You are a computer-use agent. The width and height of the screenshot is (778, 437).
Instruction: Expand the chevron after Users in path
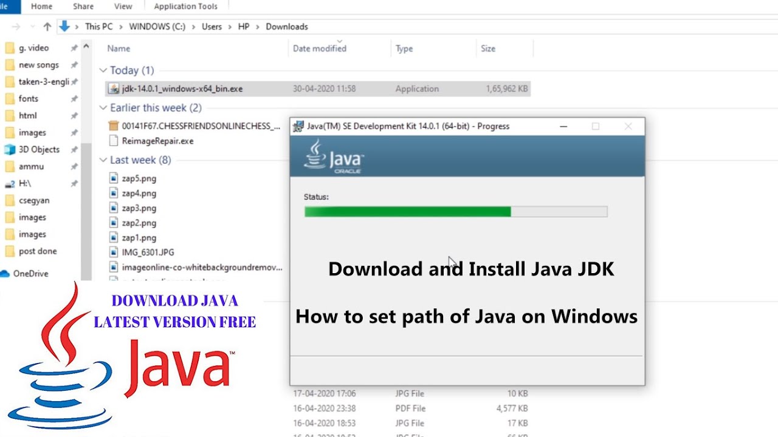click(230, 27)
